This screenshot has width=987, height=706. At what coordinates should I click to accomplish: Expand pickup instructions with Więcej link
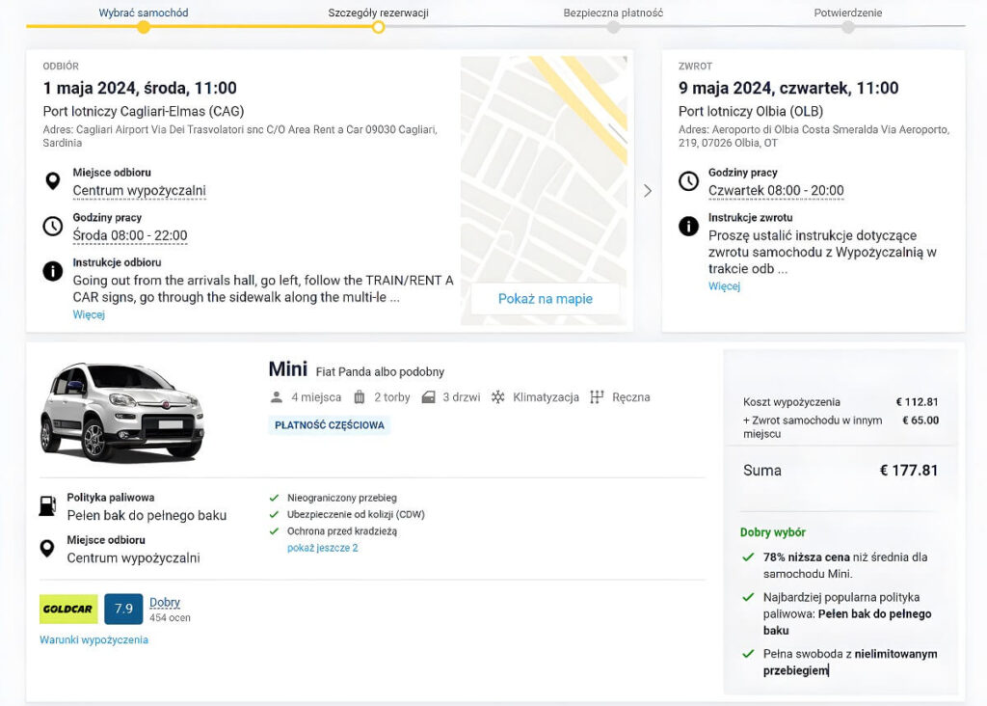pyautogui.click(x=89, y=314)
